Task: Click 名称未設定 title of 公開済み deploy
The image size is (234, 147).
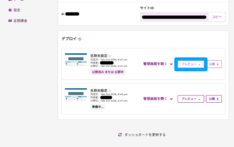Action: tap(99, 56)
